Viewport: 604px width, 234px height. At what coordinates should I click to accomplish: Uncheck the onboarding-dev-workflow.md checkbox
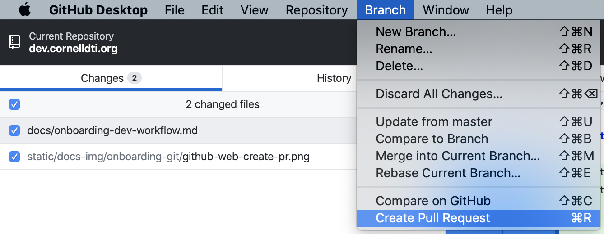[14, 131]
